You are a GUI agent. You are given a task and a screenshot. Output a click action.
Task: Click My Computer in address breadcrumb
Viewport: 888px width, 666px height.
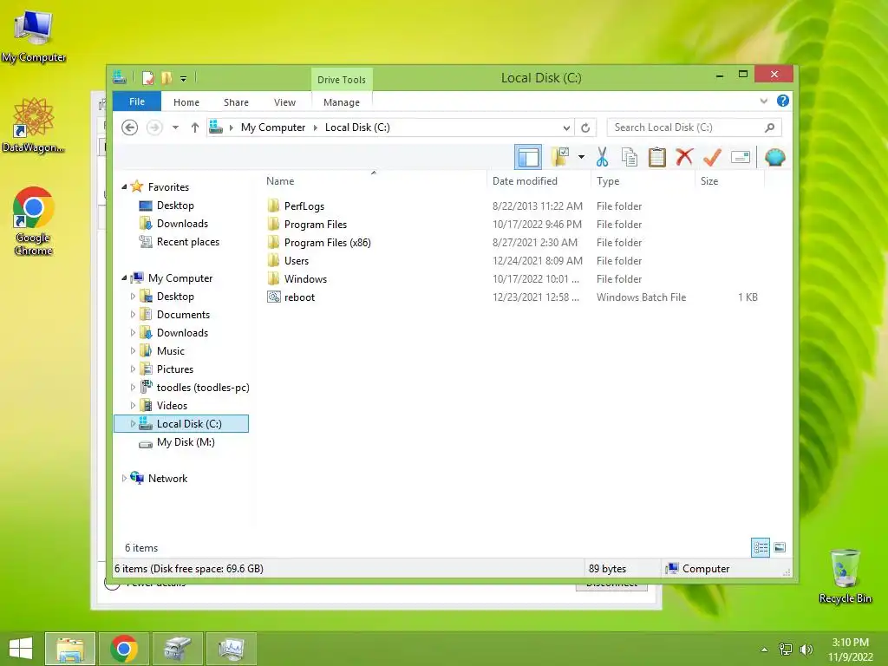point(273,127)
